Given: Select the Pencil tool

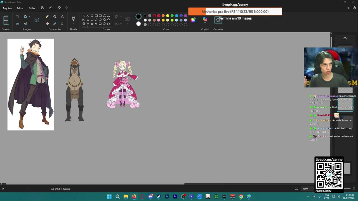Looking at the screenshot, I should point(47,16).
